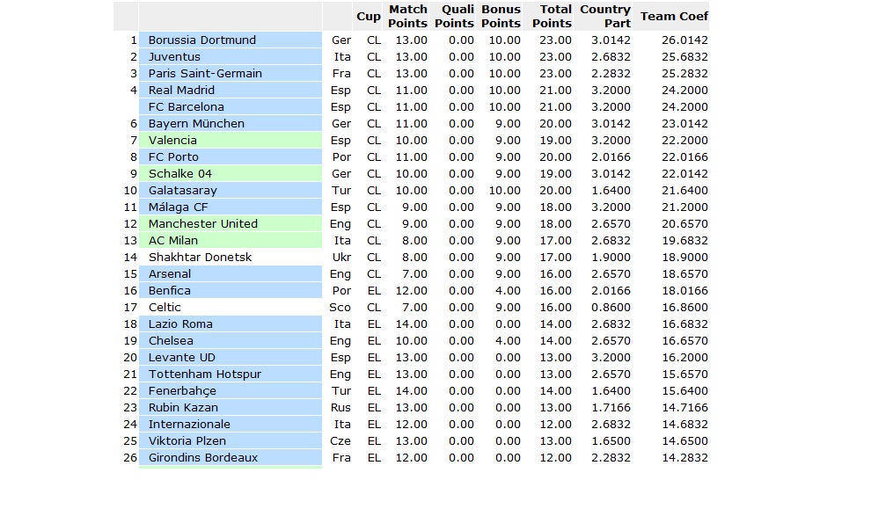Click the Cup column header
The width and height of the screenshot is (893, 509).
click(369, 17)
